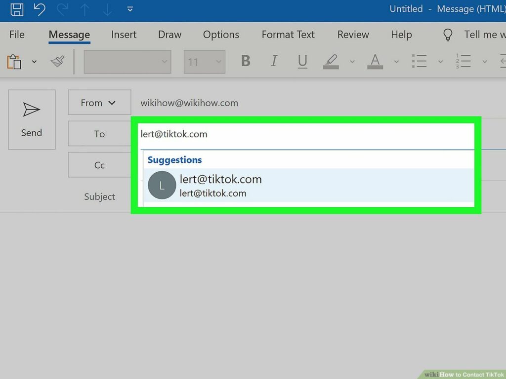This screenshot has width=506, height=379.
Task: Switch to the Format Text tab
Action: (x=288, y=35)
